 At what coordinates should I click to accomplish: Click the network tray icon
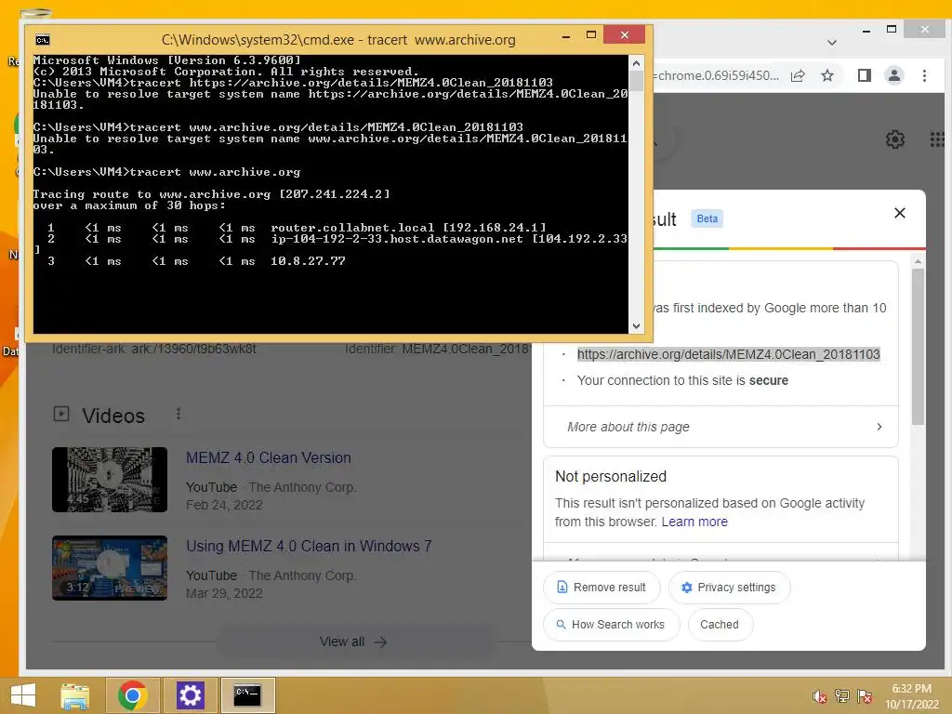point(842,696)
